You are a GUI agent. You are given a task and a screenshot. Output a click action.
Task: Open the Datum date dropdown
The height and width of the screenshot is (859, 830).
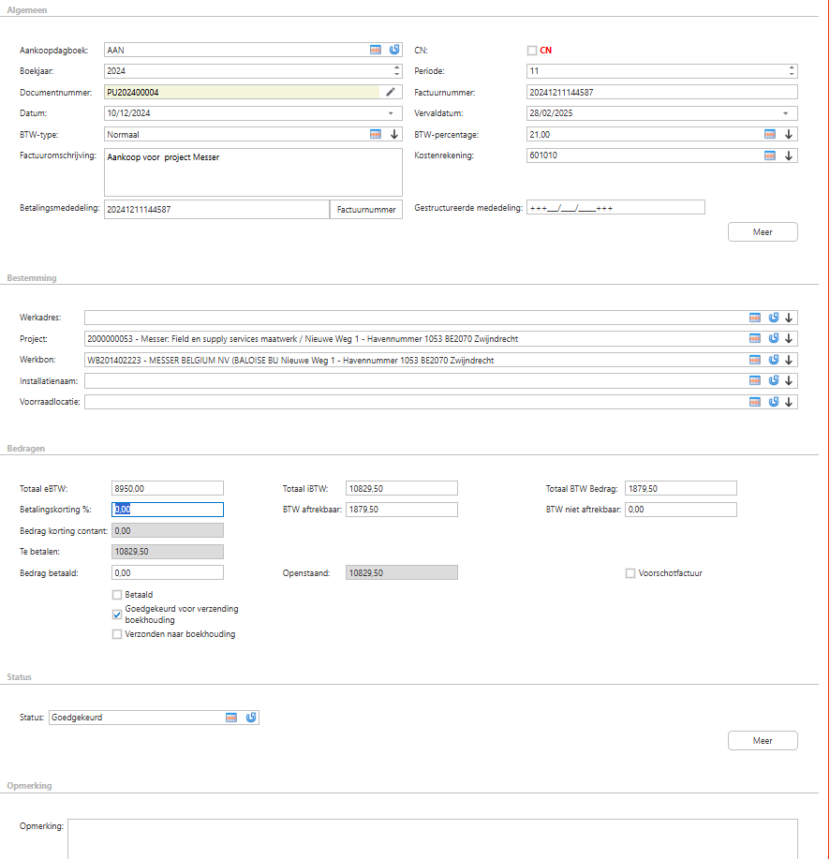[391, 113]
